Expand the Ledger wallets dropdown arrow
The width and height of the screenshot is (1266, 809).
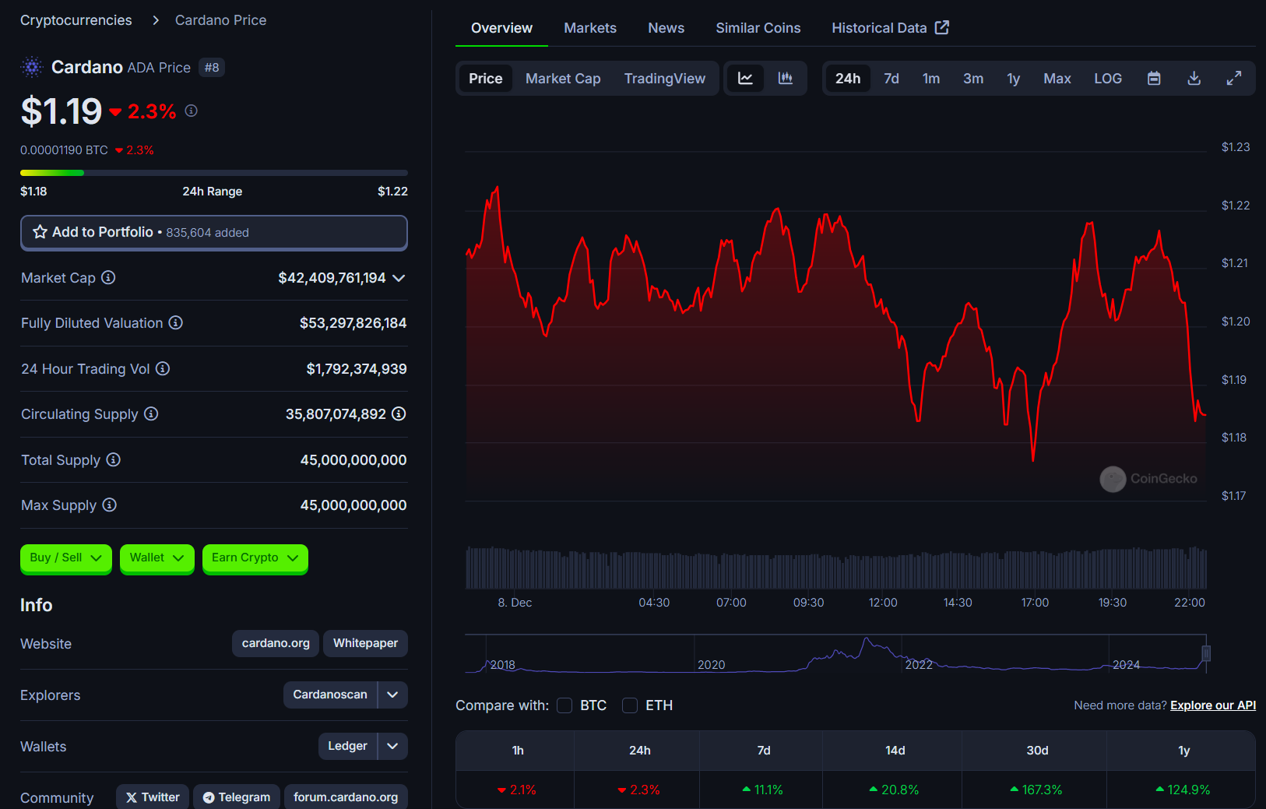tap(392, 746)
